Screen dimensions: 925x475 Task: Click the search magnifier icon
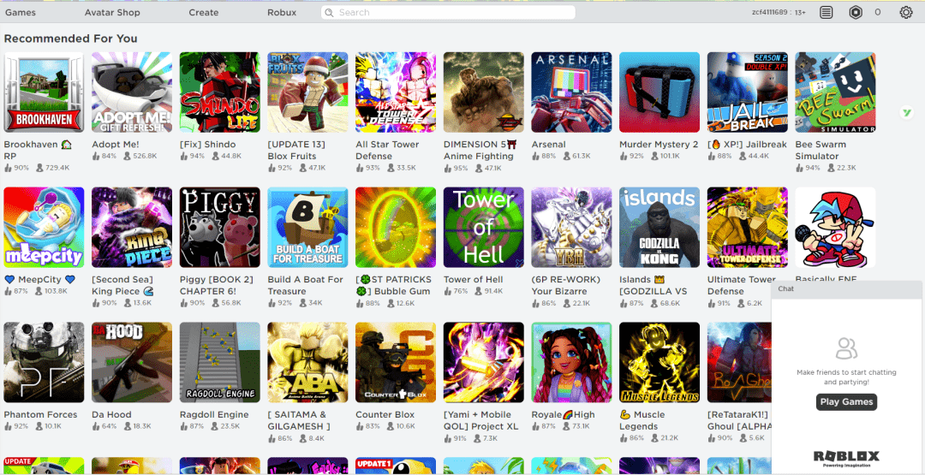(330, 12)
